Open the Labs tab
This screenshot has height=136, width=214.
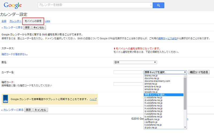click(47, 21)
